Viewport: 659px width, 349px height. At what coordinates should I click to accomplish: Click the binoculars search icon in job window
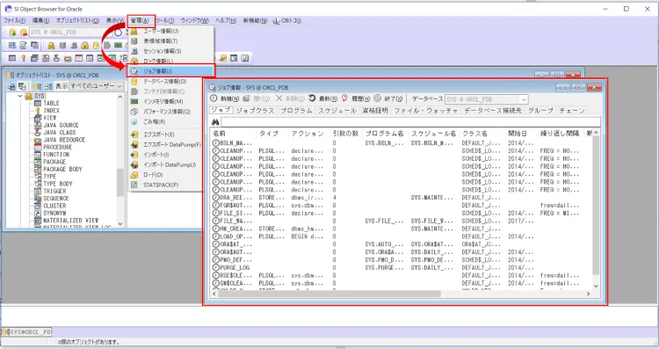(x=215, y=122)
